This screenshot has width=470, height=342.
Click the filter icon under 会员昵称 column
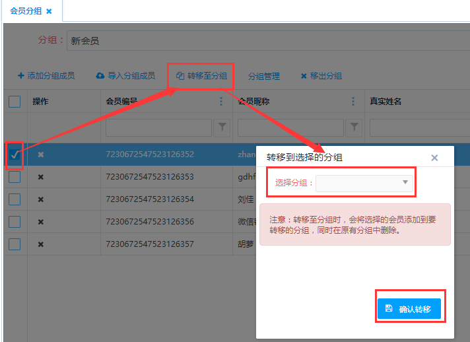354,127
